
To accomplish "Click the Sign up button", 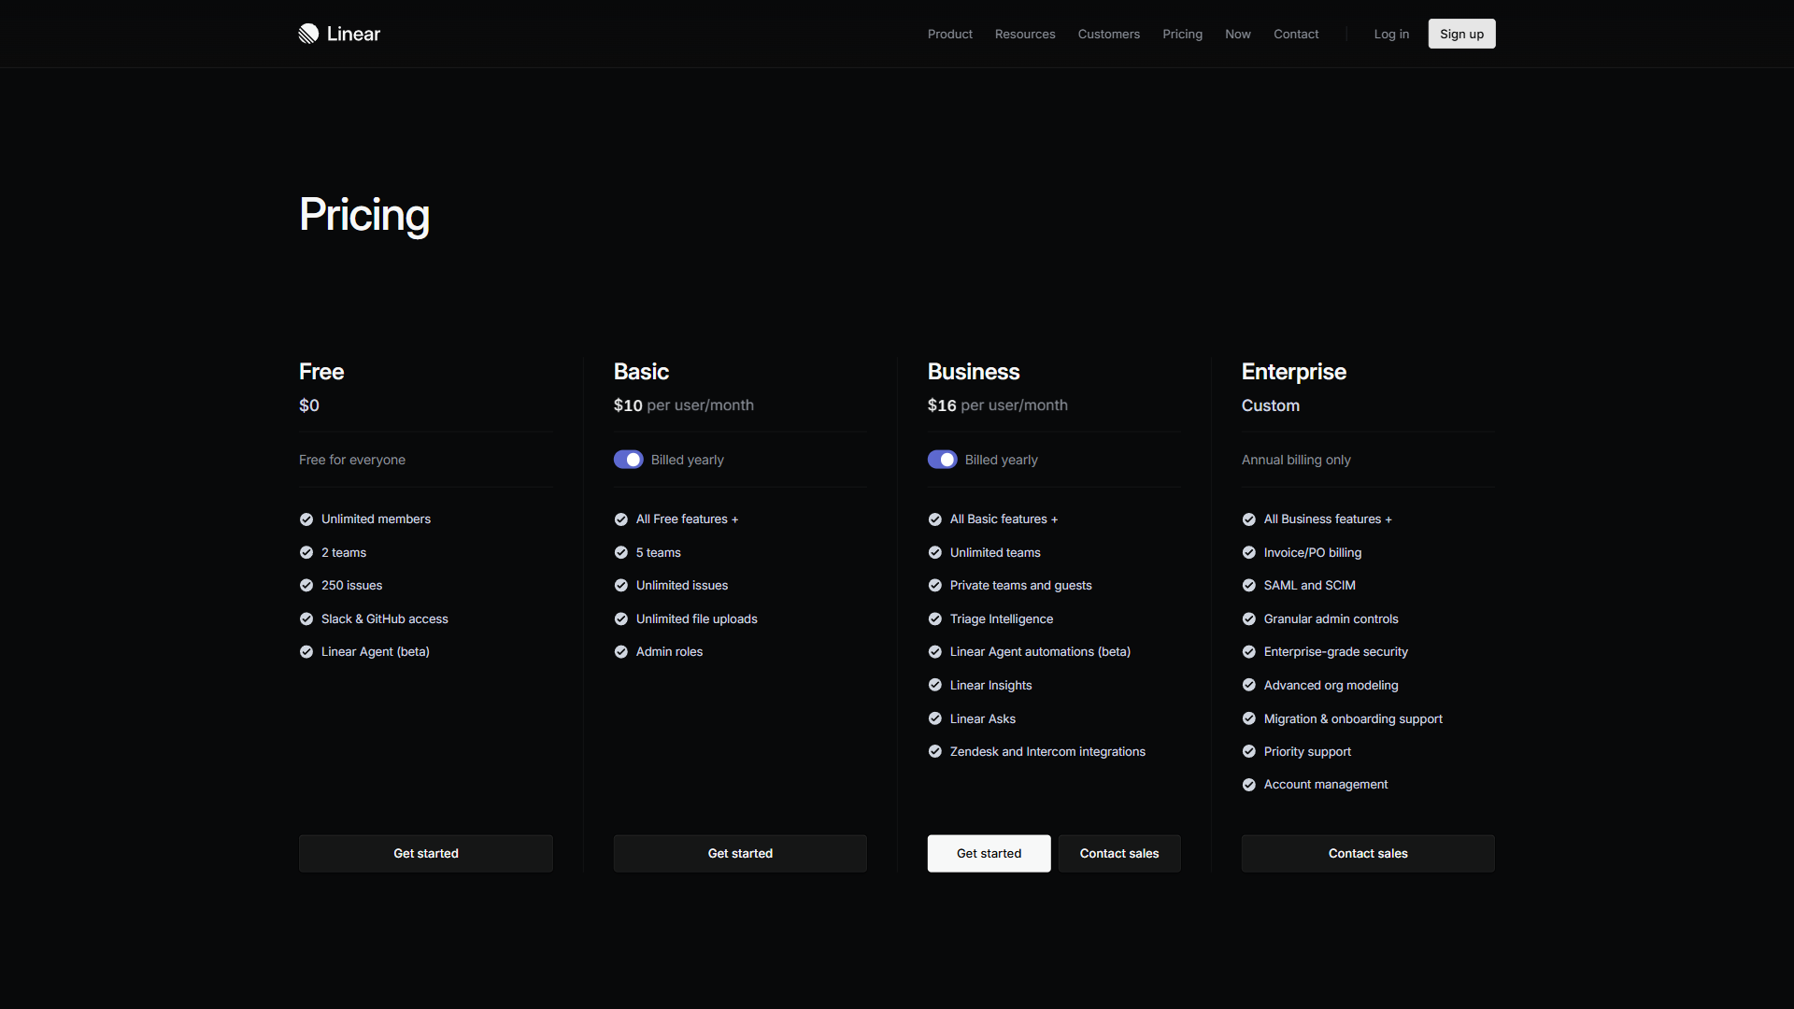I will click(1462, 34).
